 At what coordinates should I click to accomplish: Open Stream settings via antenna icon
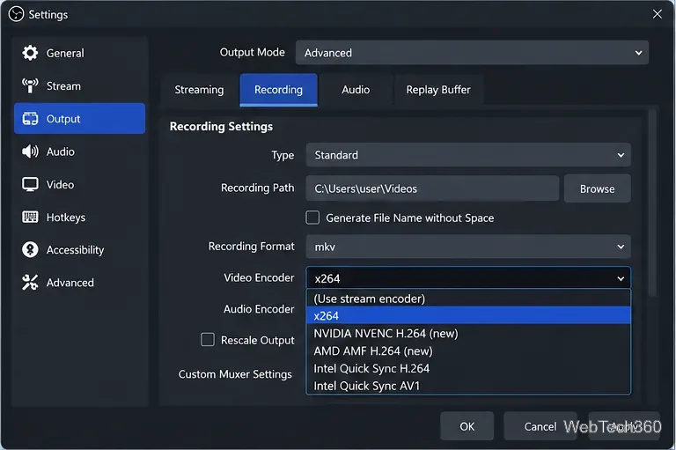pos(30,85)
